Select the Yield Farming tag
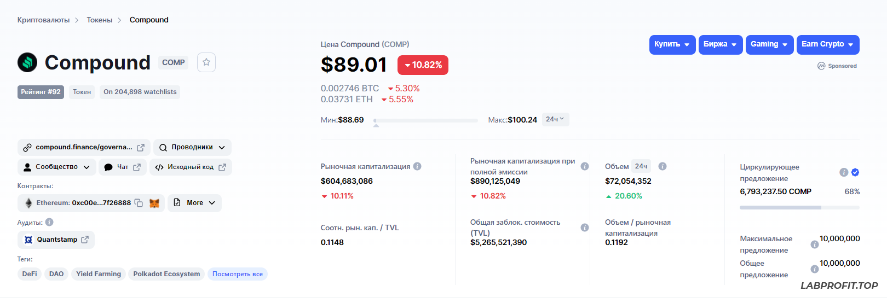Image resolution: width=887 pixels, height=303 pixels. [99, 274]
